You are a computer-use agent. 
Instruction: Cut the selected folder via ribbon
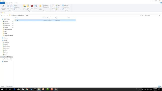[15, 5]
